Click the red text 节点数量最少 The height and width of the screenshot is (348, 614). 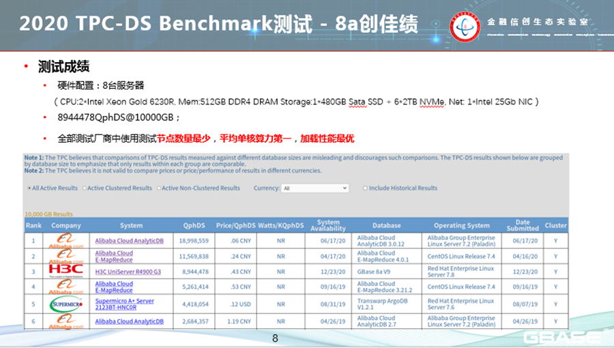tap(184, 139)
